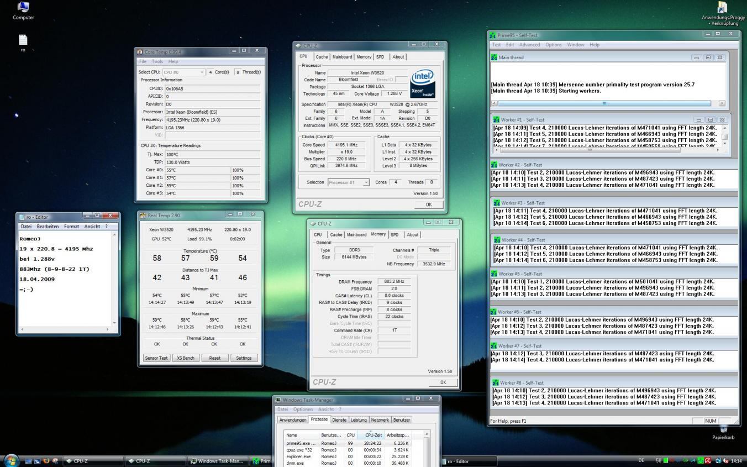The height and width of the screenshot is (467, 747).
Task: Open the Options menu in Prime95
Action: (x=554, y=45)
